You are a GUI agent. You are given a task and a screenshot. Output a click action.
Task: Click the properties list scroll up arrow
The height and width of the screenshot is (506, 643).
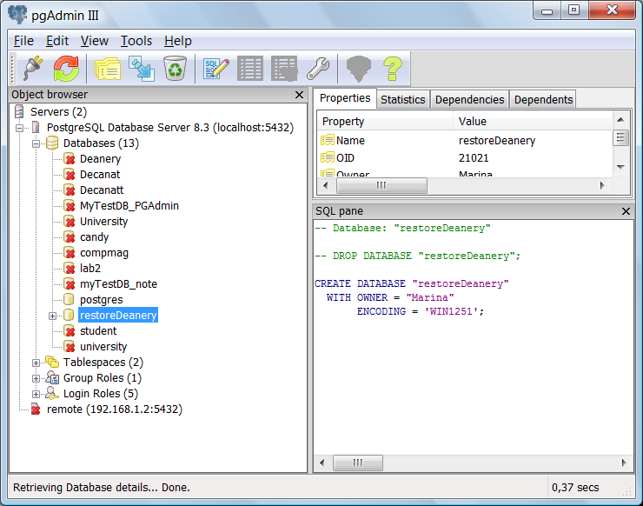click(621, 119)
